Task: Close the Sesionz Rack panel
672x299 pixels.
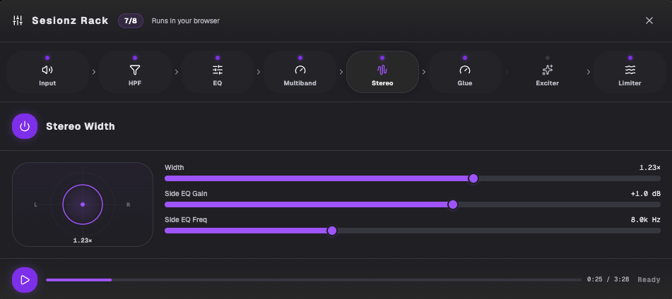Action: pos(649,20)
